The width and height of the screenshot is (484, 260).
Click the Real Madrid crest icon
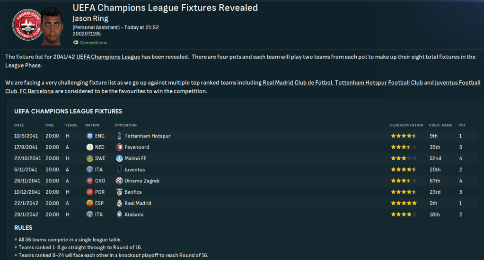click(119, 203)
